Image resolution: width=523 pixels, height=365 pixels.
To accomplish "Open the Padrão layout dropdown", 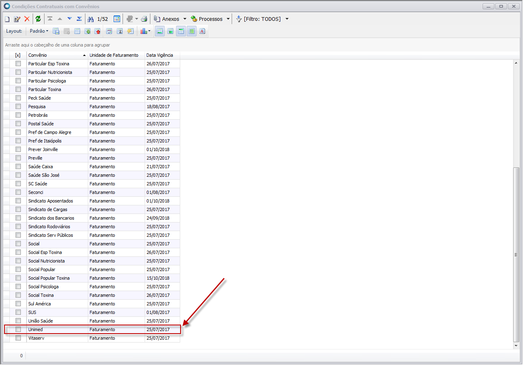I will pyautogui.click(x=39, y=31).
